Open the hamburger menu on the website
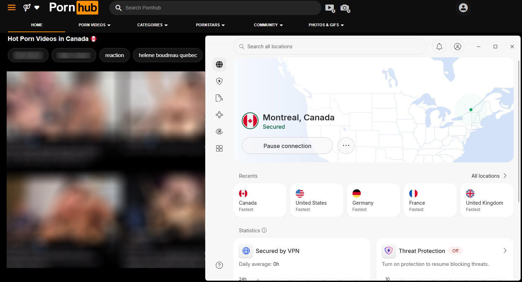Viewport: 522px width, 282px height. [x=12, y=7]
